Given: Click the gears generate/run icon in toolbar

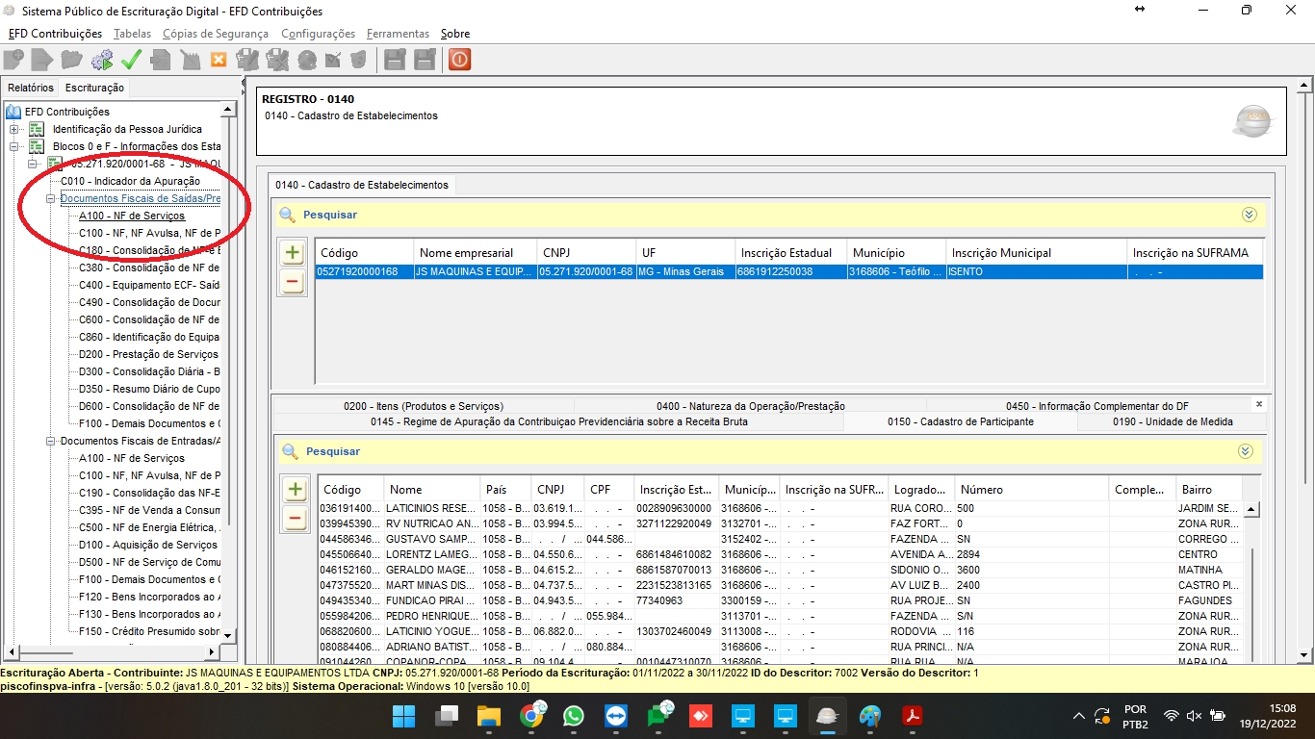Looking at the screenshot, I should (102, 60).
